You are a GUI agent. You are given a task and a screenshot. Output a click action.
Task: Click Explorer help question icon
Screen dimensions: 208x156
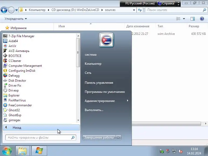(x=202, y=19)
